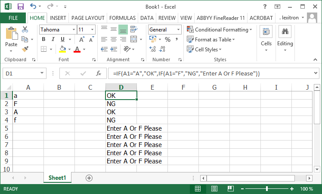322x194 pixels.
Task: Toggle Bold formatting
Action: click(x=43, y=39)
